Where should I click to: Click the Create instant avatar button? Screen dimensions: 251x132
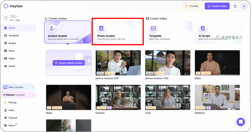(x=69, y=63)
